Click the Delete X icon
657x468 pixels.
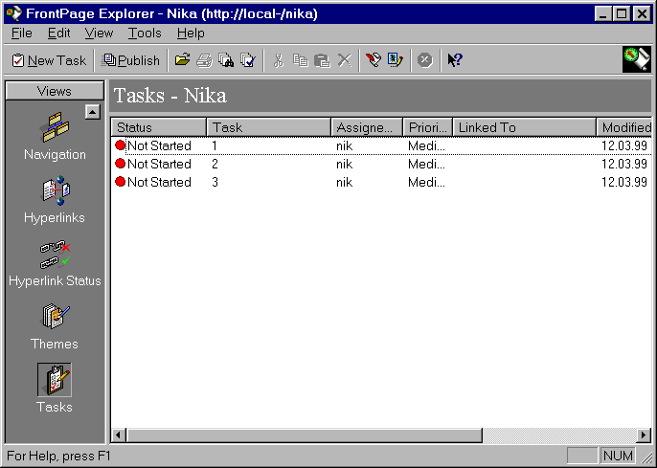(x=345, y=60)
